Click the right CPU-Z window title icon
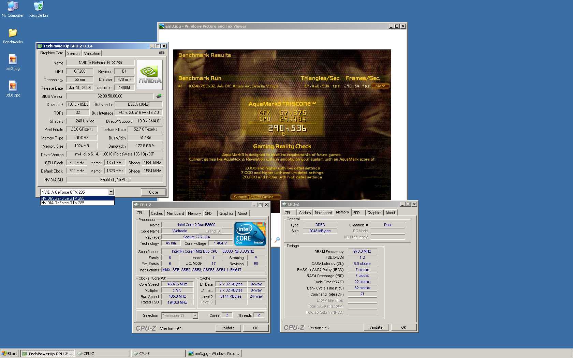The image size is (573, 358). [284, 204]
